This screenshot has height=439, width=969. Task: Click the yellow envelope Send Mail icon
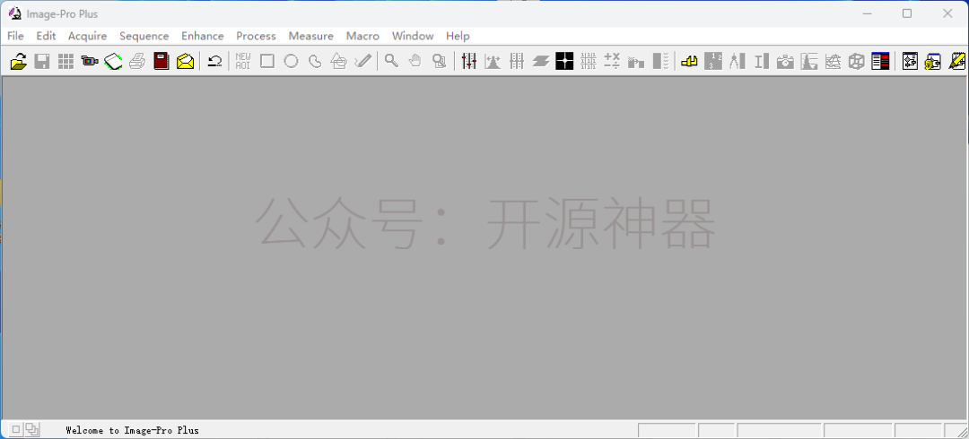(x=186, y=61)
